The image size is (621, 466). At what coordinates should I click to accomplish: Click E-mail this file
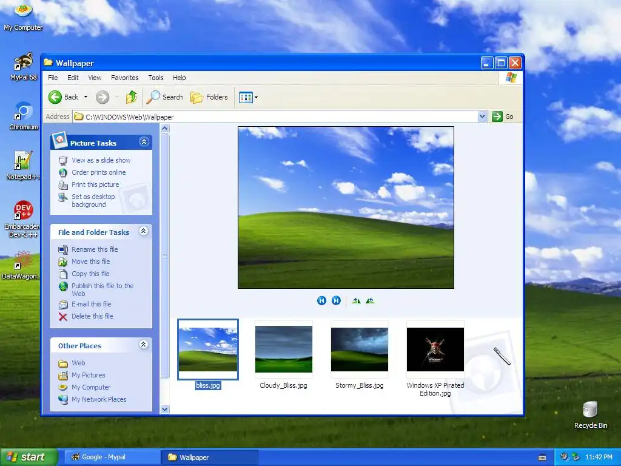91,304
